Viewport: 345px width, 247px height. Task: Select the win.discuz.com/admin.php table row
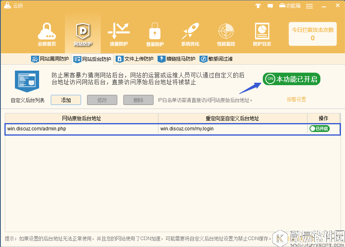[81, 129]
